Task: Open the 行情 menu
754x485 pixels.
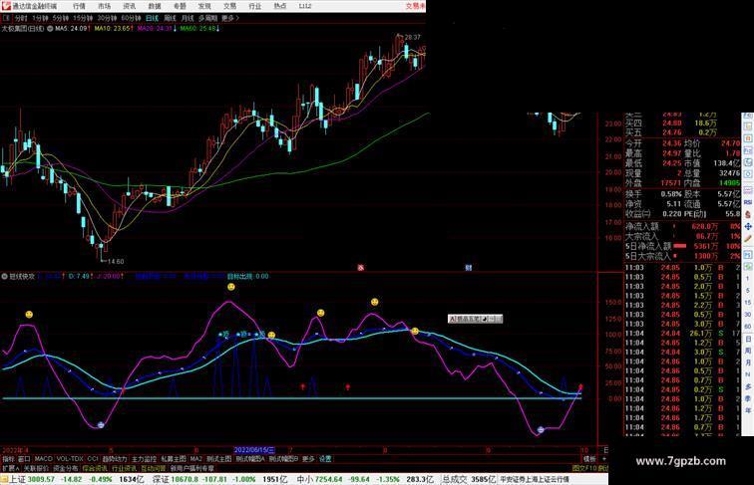Action: coord(79,6)
